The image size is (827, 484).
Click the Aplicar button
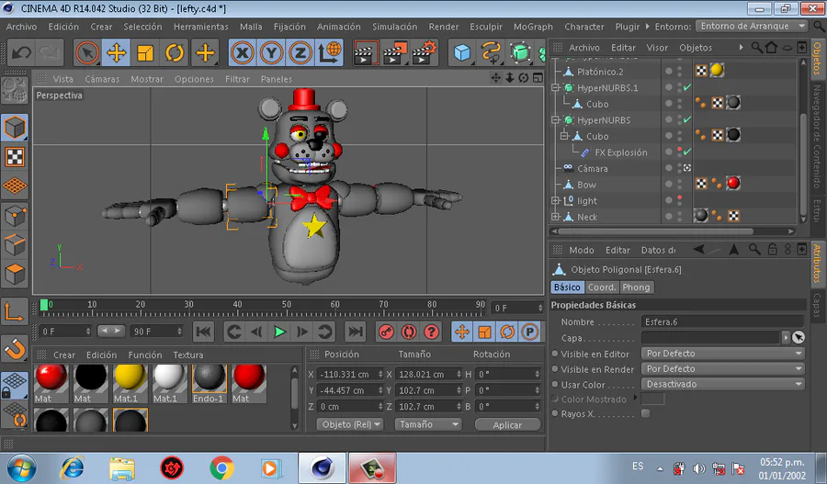click(507, 425)
